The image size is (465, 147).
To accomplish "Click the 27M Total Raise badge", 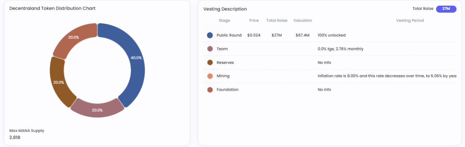I will click(446, 9).
